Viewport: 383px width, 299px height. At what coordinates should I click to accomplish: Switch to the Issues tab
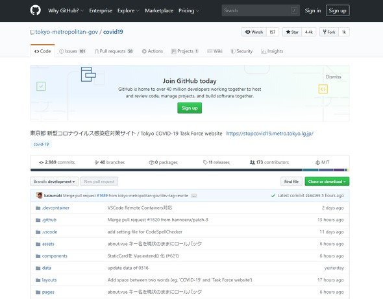pyautogui.click(x=72, y=51)
